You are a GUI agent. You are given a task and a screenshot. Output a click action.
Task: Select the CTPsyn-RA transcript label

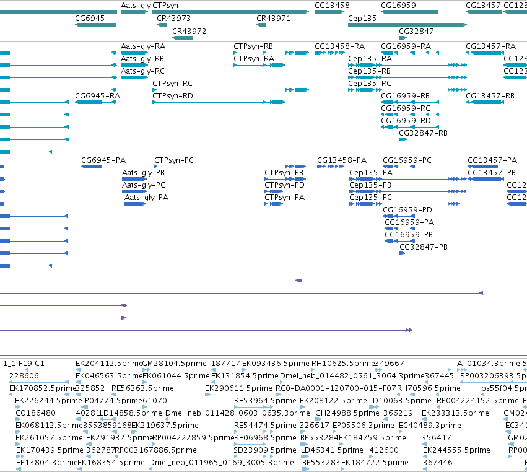click(x=254, y=58)
